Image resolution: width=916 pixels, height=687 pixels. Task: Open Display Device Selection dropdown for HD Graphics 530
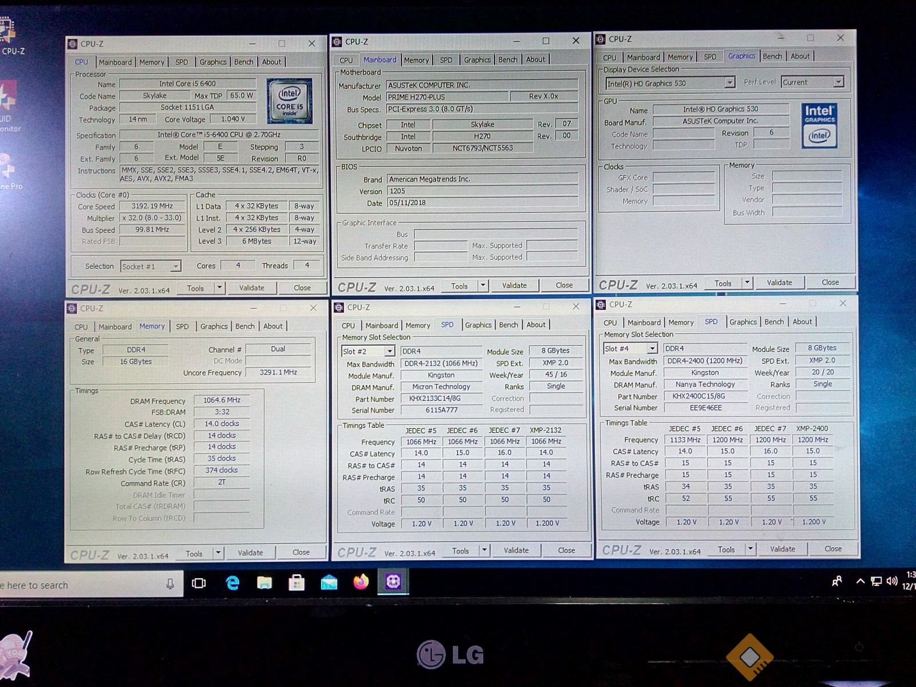(x=729, y=83)
